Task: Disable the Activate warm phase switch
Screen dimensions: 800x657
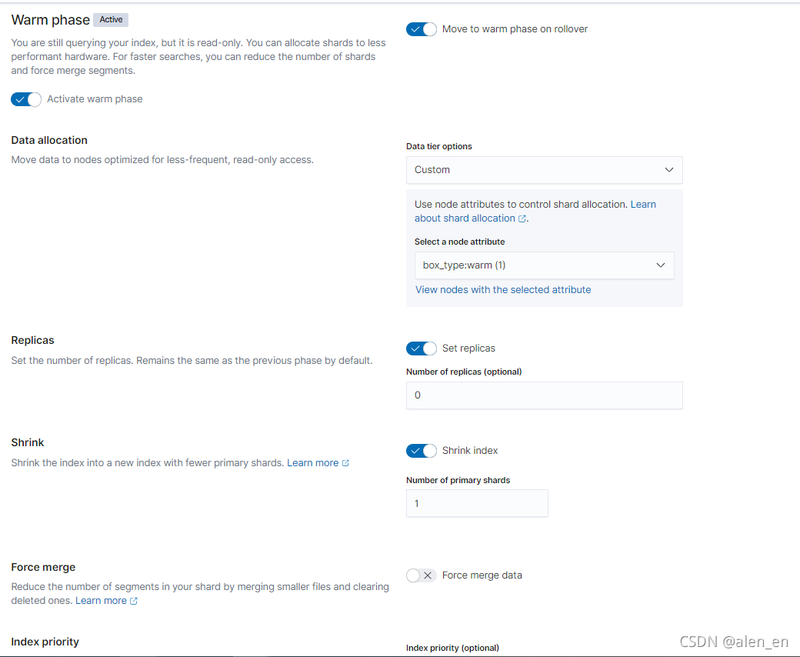Action: (x=26, y=99)
